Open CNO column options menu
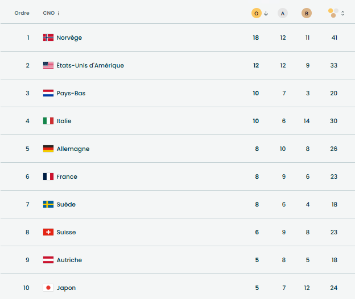 [59, 13]
